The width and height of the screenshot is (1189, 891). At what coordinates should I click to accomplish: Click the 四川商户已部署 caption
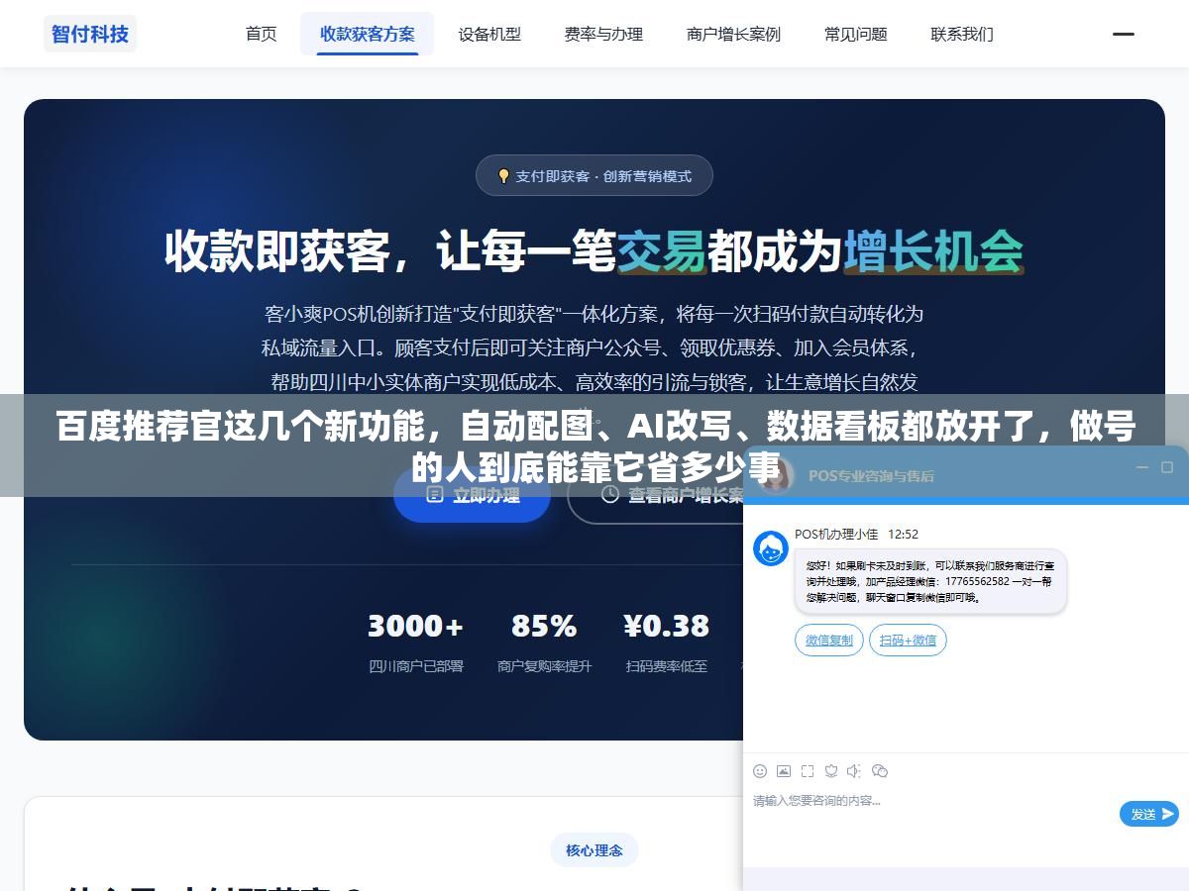[416, 666]
